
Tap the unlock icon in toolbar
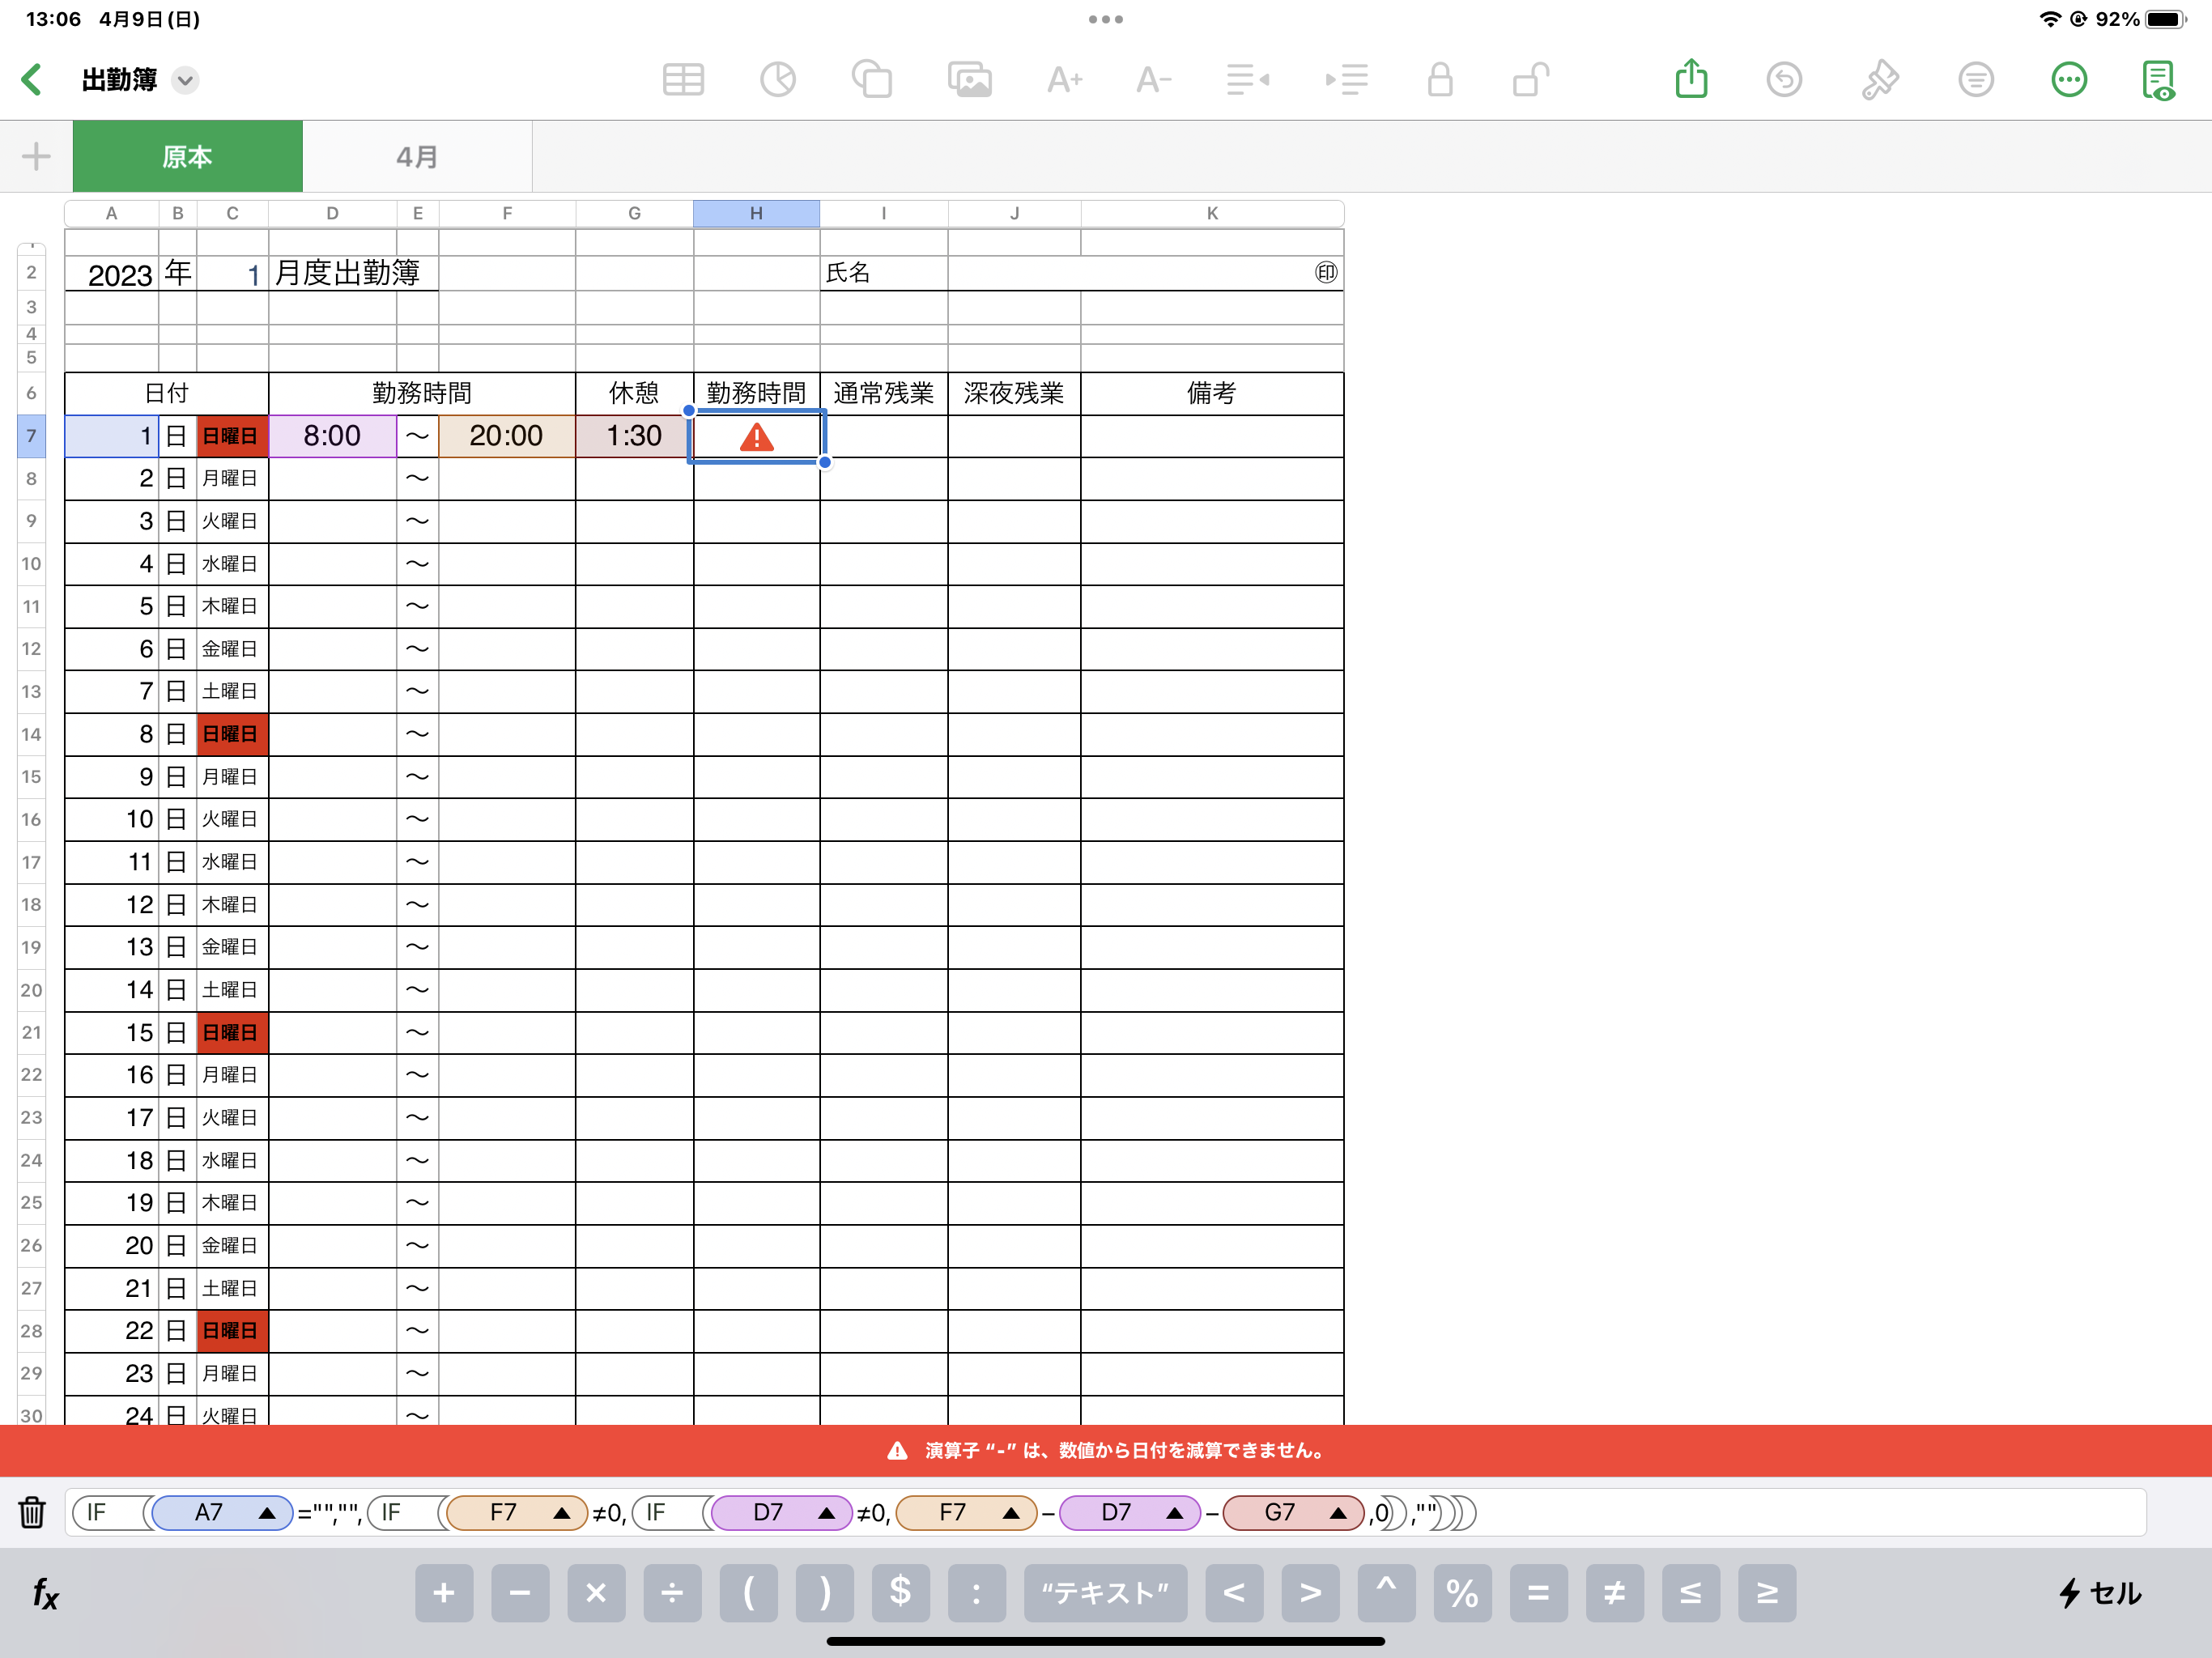tap(1530, 80)
